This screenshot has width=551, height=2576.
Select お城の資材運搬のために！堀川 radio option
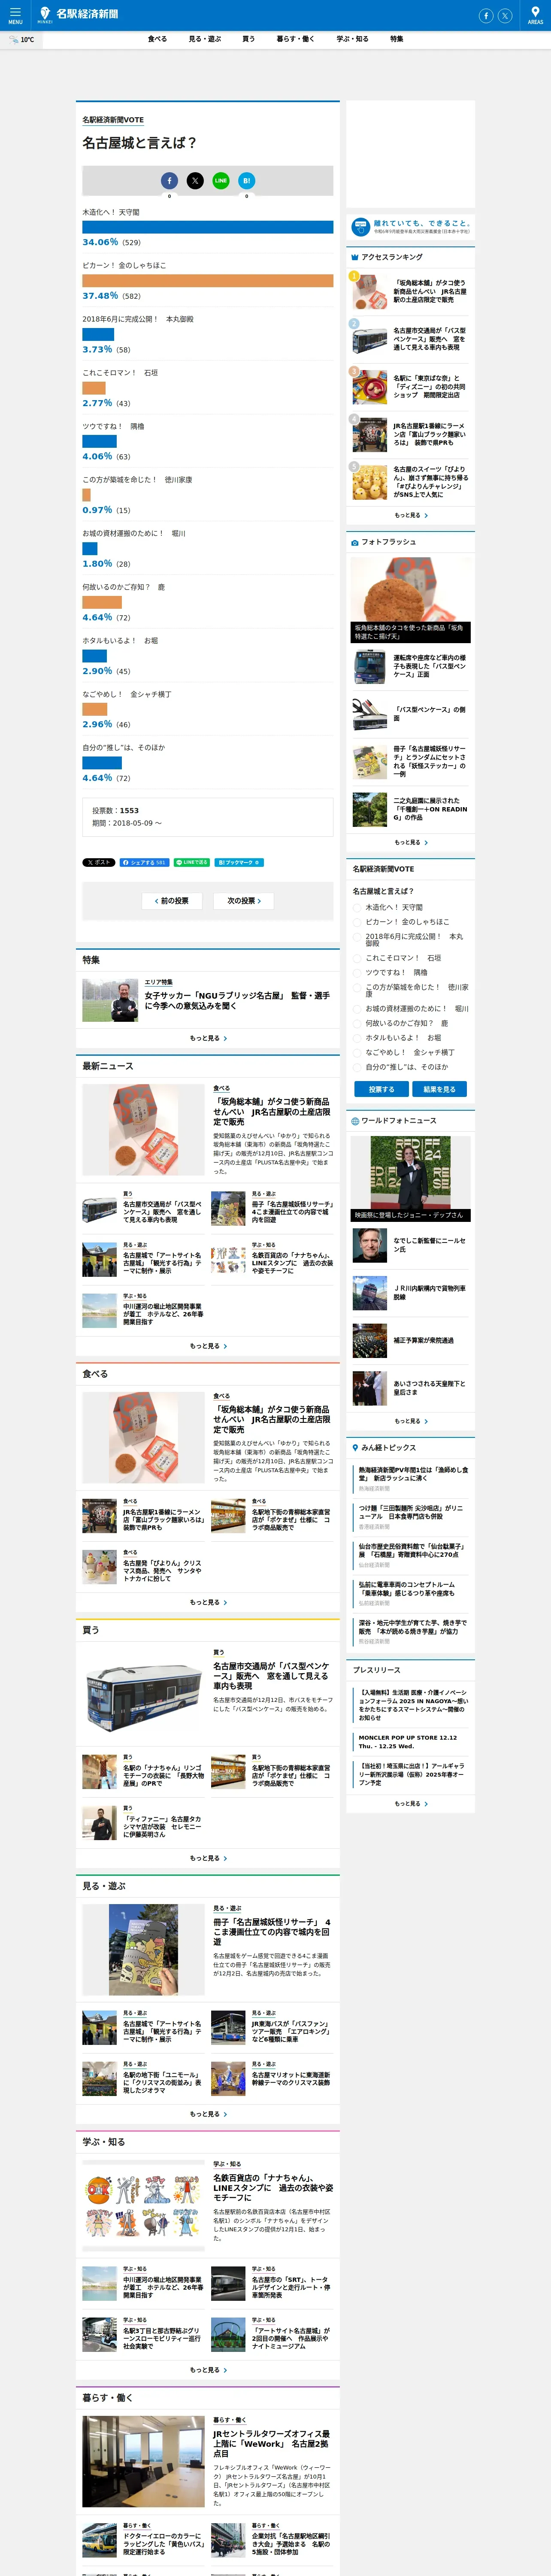357,1009
